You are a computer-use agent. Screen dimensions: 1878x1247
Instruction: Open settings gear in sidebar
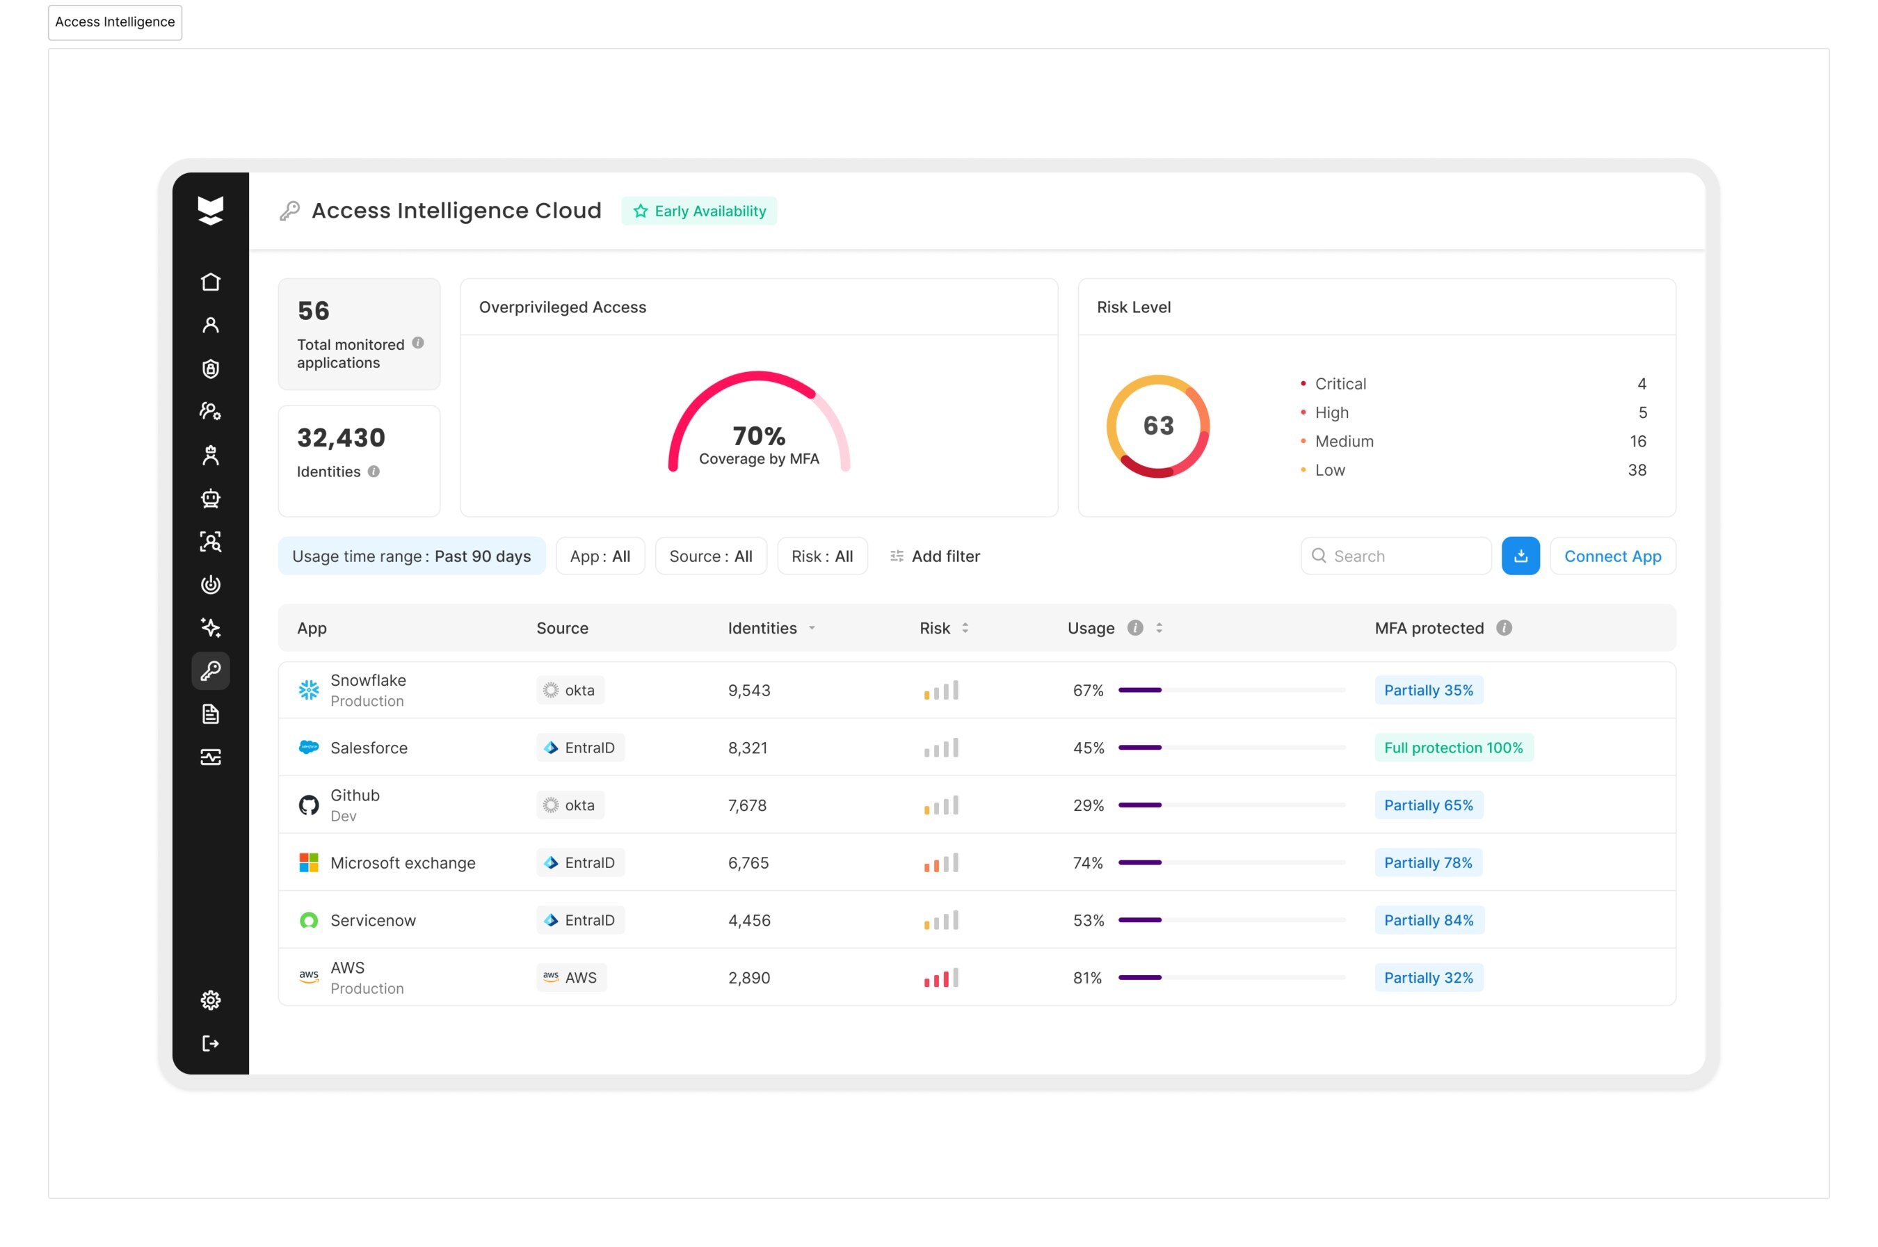(x=210, y=999)
